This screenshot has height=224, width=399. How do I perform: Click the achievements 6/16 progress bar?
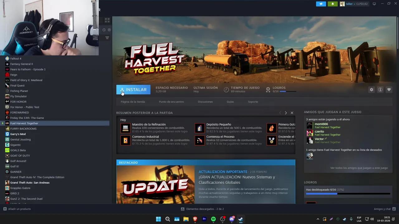[348, 194]
